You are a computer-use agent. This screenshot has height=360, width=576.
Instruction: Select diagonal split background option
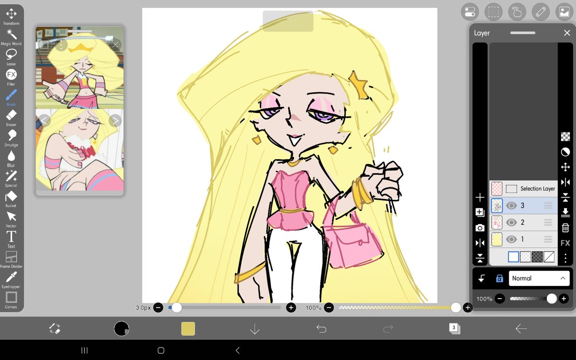(x=549, y=257)
